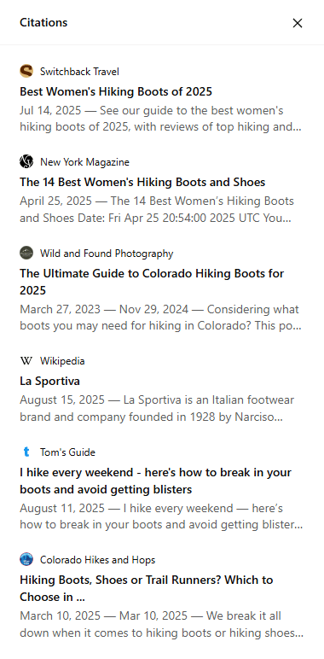Viewport: 324px width, 659px height.
Task: Click the Jul 14, 2025 snippet text
Action: pyautogui.click(x=160, y=119)
